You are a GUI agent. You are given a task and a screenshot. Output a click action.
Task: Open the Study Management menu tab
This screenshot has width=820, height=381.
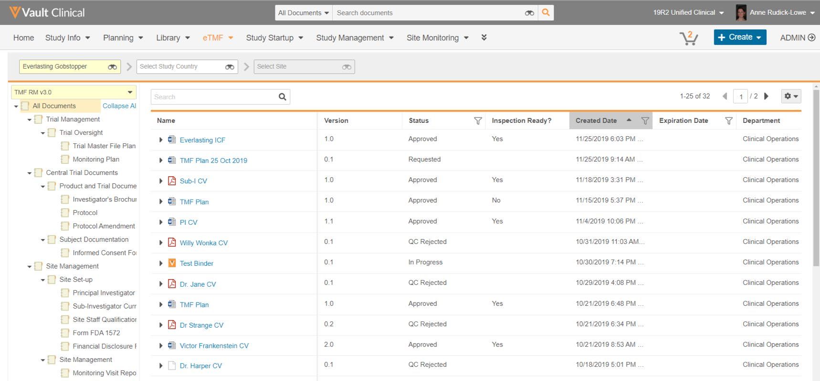(x=355, y=38)
